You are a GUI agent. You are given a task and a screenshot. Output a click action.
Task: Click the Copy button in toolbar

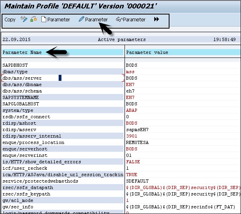(x=10, y=19)
